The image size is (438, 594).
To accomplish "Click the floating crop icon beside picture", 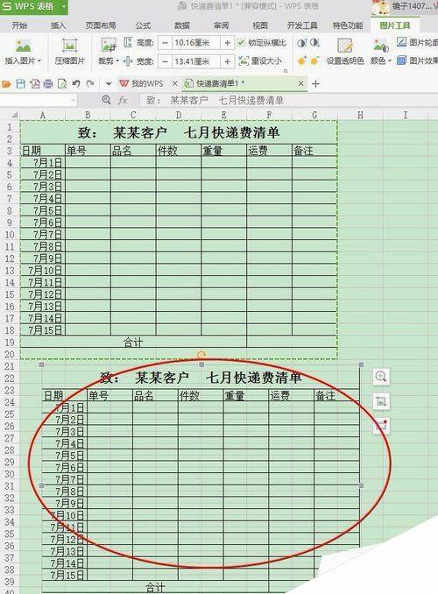I will (x=381, y=401).
